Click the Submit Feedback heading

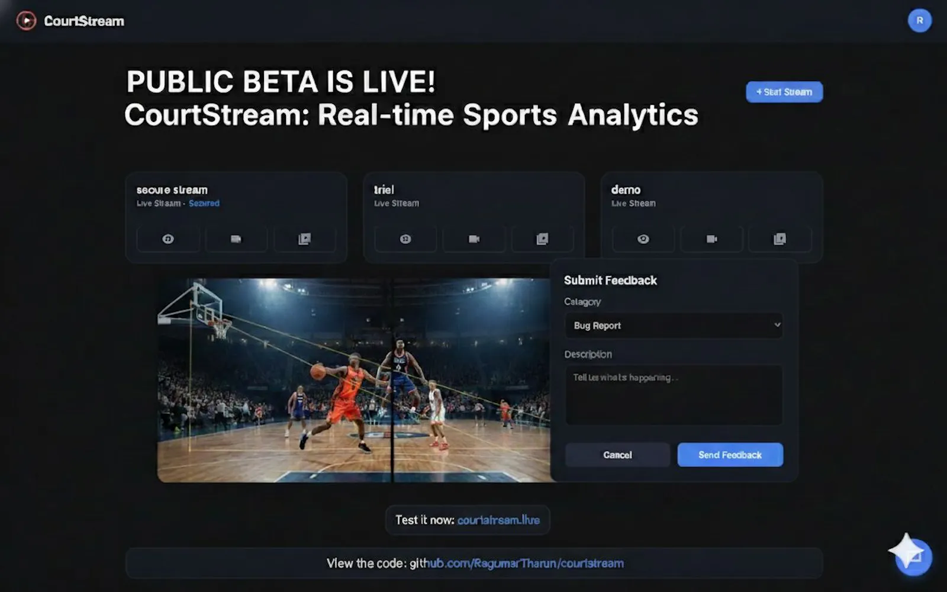click(610, 281)
